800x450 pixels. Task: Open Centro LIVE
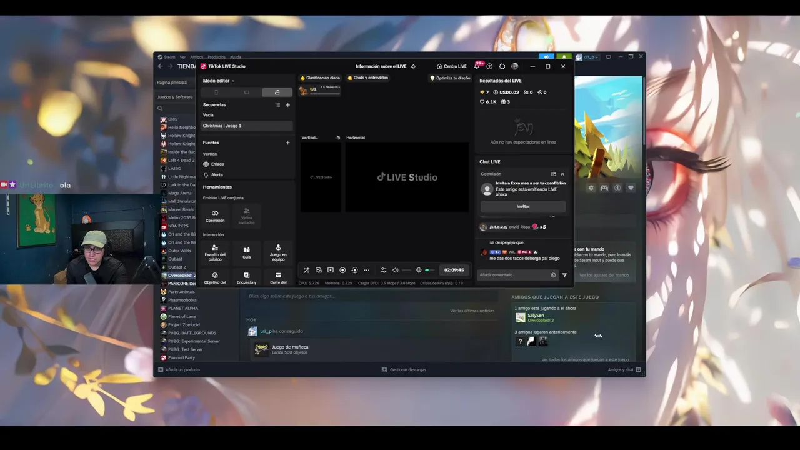pyautogui.click(x=452, y=66)
